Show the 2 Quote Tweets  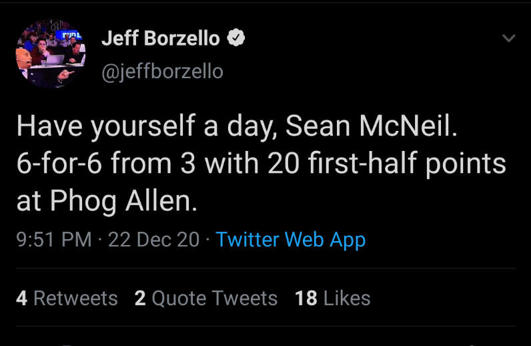point(205,298)
